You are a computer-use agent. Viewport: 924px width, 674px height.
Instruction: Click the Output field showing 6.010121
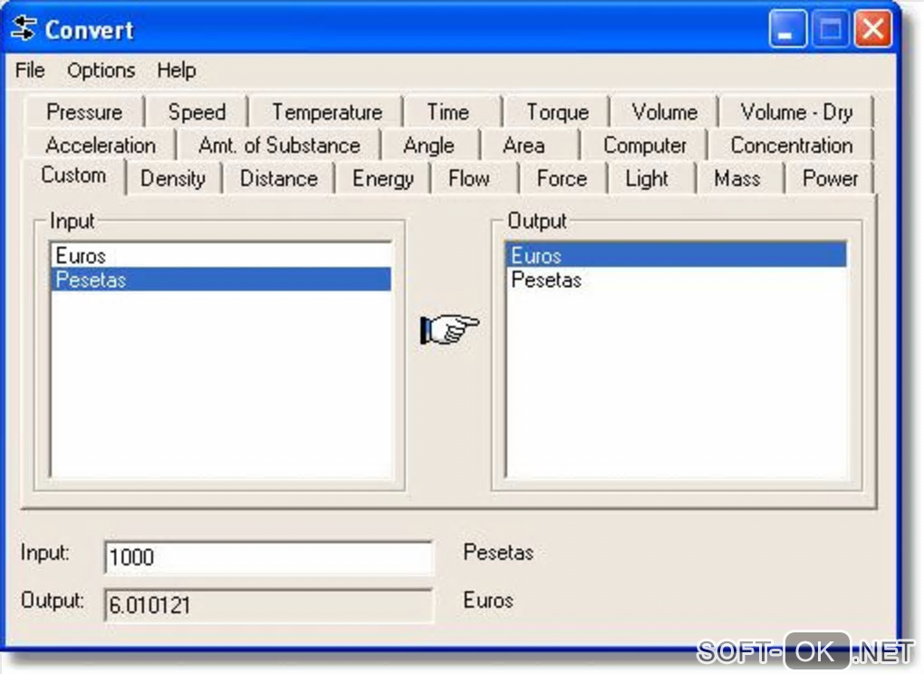tap(268, 604)
